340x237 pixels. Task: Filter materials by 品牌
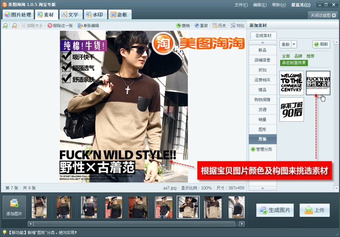point(298,56)
